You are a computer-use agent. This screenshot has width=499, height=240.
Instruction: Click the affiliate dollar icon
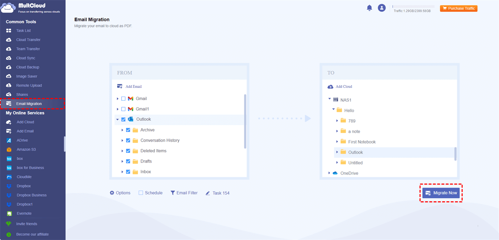pyautogui.click(x=9, y=234)
